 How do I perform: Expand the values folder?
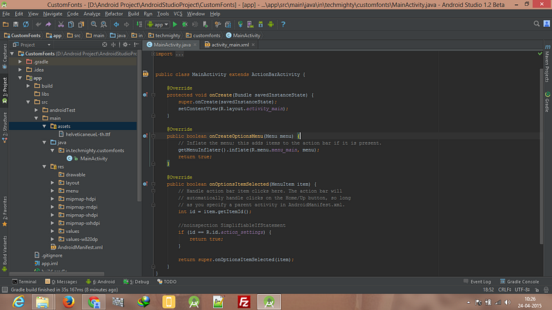52,231
